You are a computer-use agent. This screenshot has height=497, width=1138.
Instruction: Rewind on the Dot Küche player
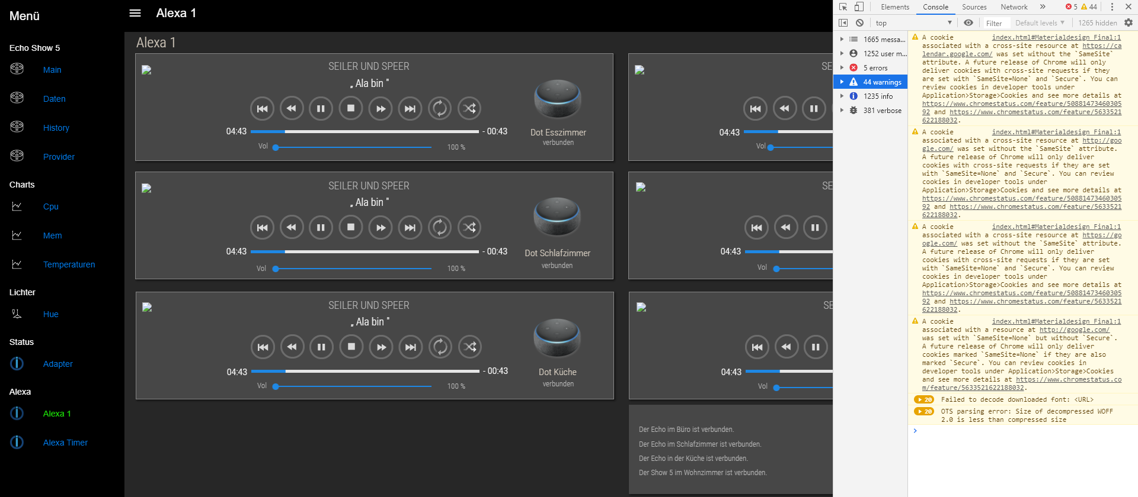[x=292, y=347]
